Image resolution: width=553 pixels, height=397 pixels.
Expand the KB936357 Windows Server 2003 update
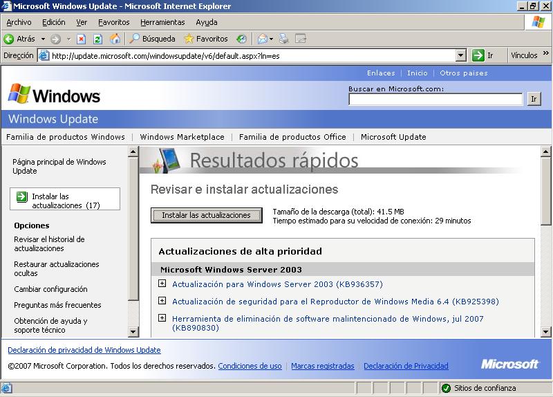coord(162,284)
